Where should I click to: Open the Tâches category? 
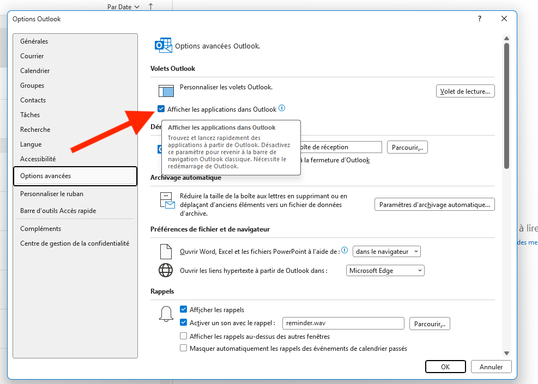75,115
